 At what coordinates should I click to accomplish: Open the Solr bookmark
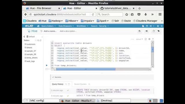tap(115, 21)
